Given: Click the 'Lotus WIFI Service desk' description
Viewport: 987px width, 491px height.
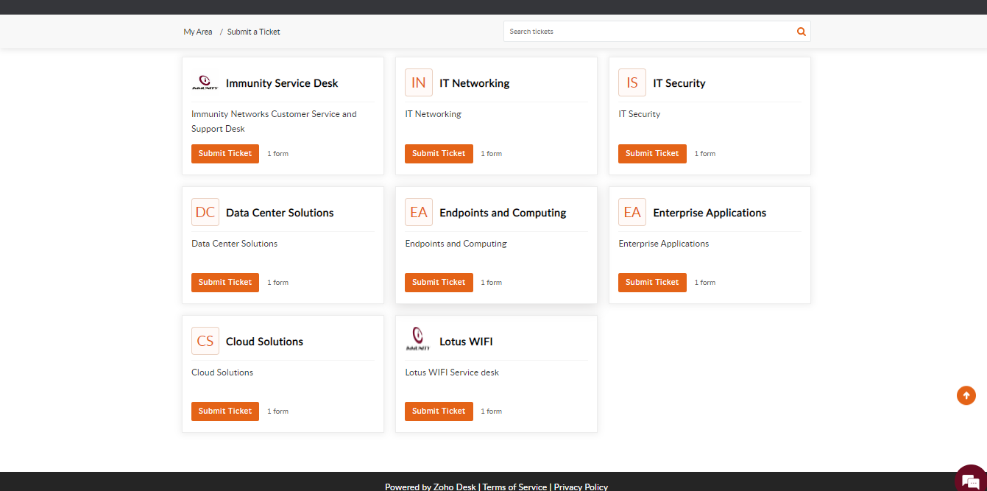Looking at the screenshot, I should point(452,372).
